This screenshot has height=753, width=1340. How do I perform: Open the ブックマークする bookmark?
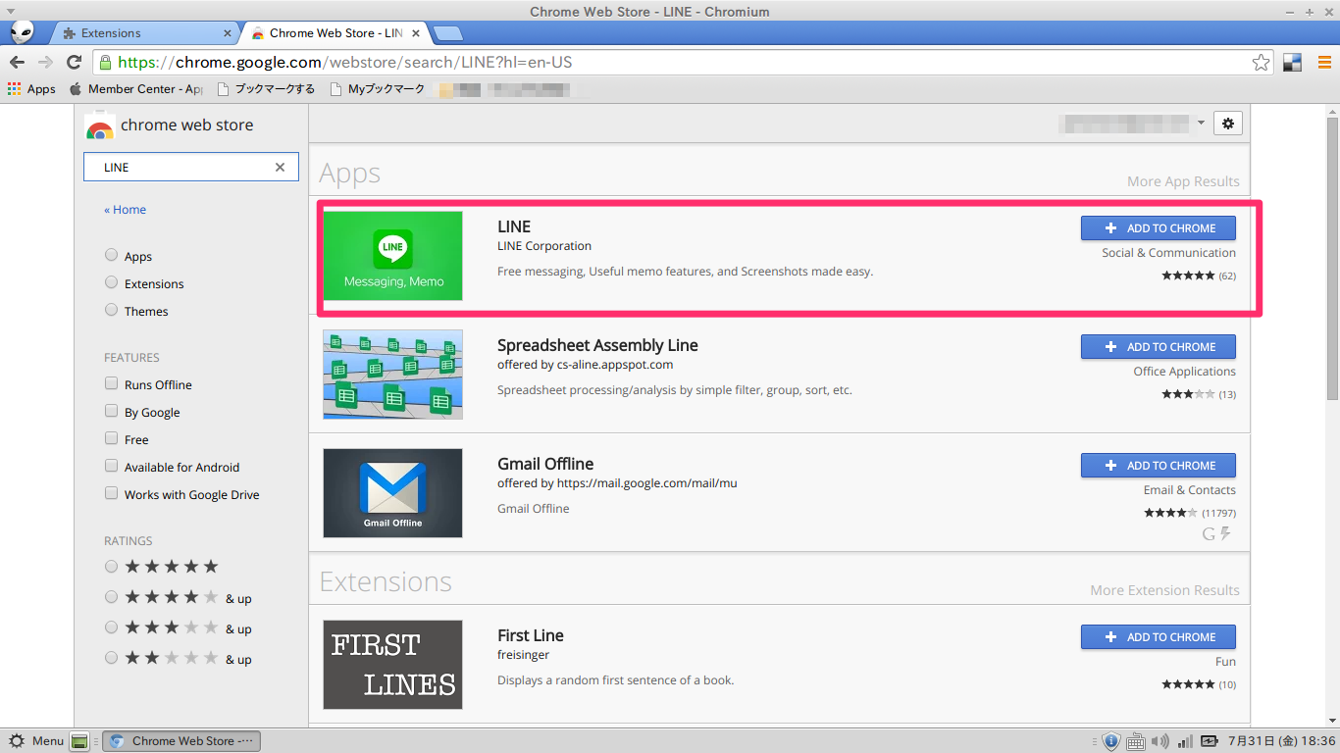266,88
